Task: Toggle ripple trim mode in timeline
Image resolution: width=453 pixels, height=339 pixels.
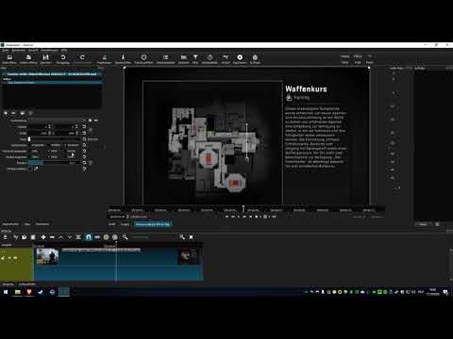Action: click(x=106, y=237)
